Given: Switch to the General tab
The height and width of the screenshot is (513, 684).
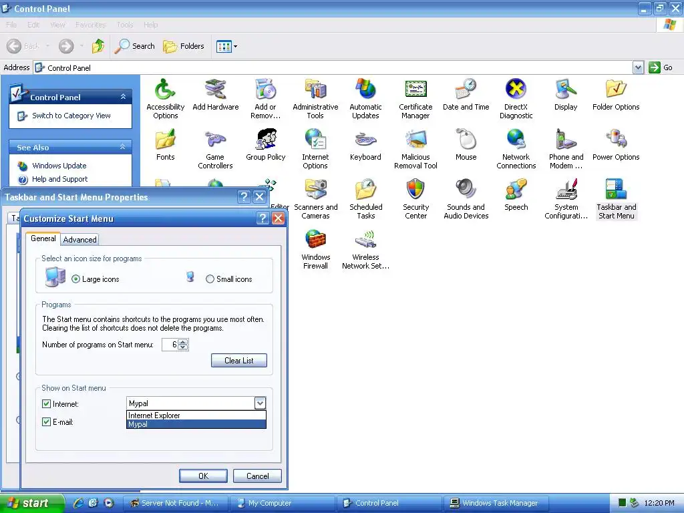Looking at the screenshot, I should pyautogui.click(x=43, y=238).
